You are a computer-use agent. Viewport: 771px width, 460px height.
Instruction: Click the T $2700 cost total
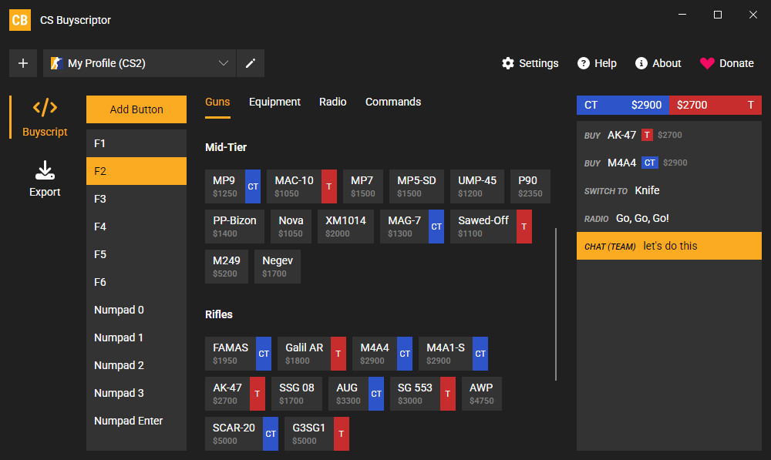[715, 105]
